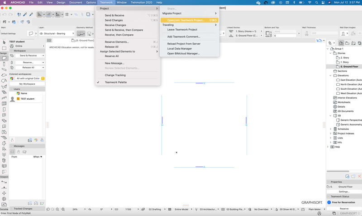Click the 1:100 scale button
Image resolution: width=362 pixels, height=216 pixels.
pos(128,209)
